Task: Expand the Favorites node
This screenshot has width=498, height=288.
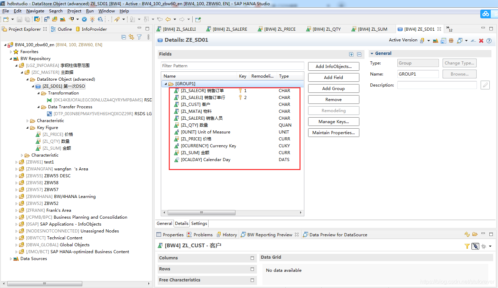Action: [x=11, y=52]
